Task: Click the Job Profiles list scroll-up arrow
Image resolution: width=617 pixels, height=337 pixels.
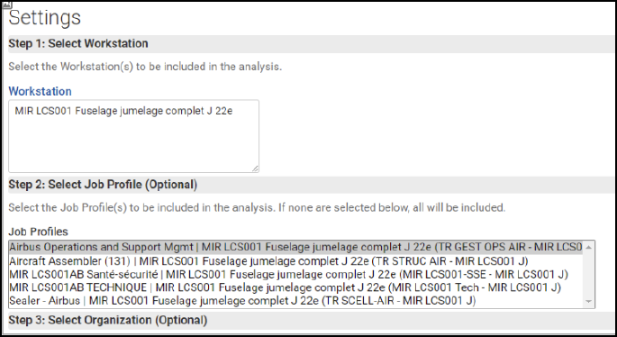Action: point(589,247)
